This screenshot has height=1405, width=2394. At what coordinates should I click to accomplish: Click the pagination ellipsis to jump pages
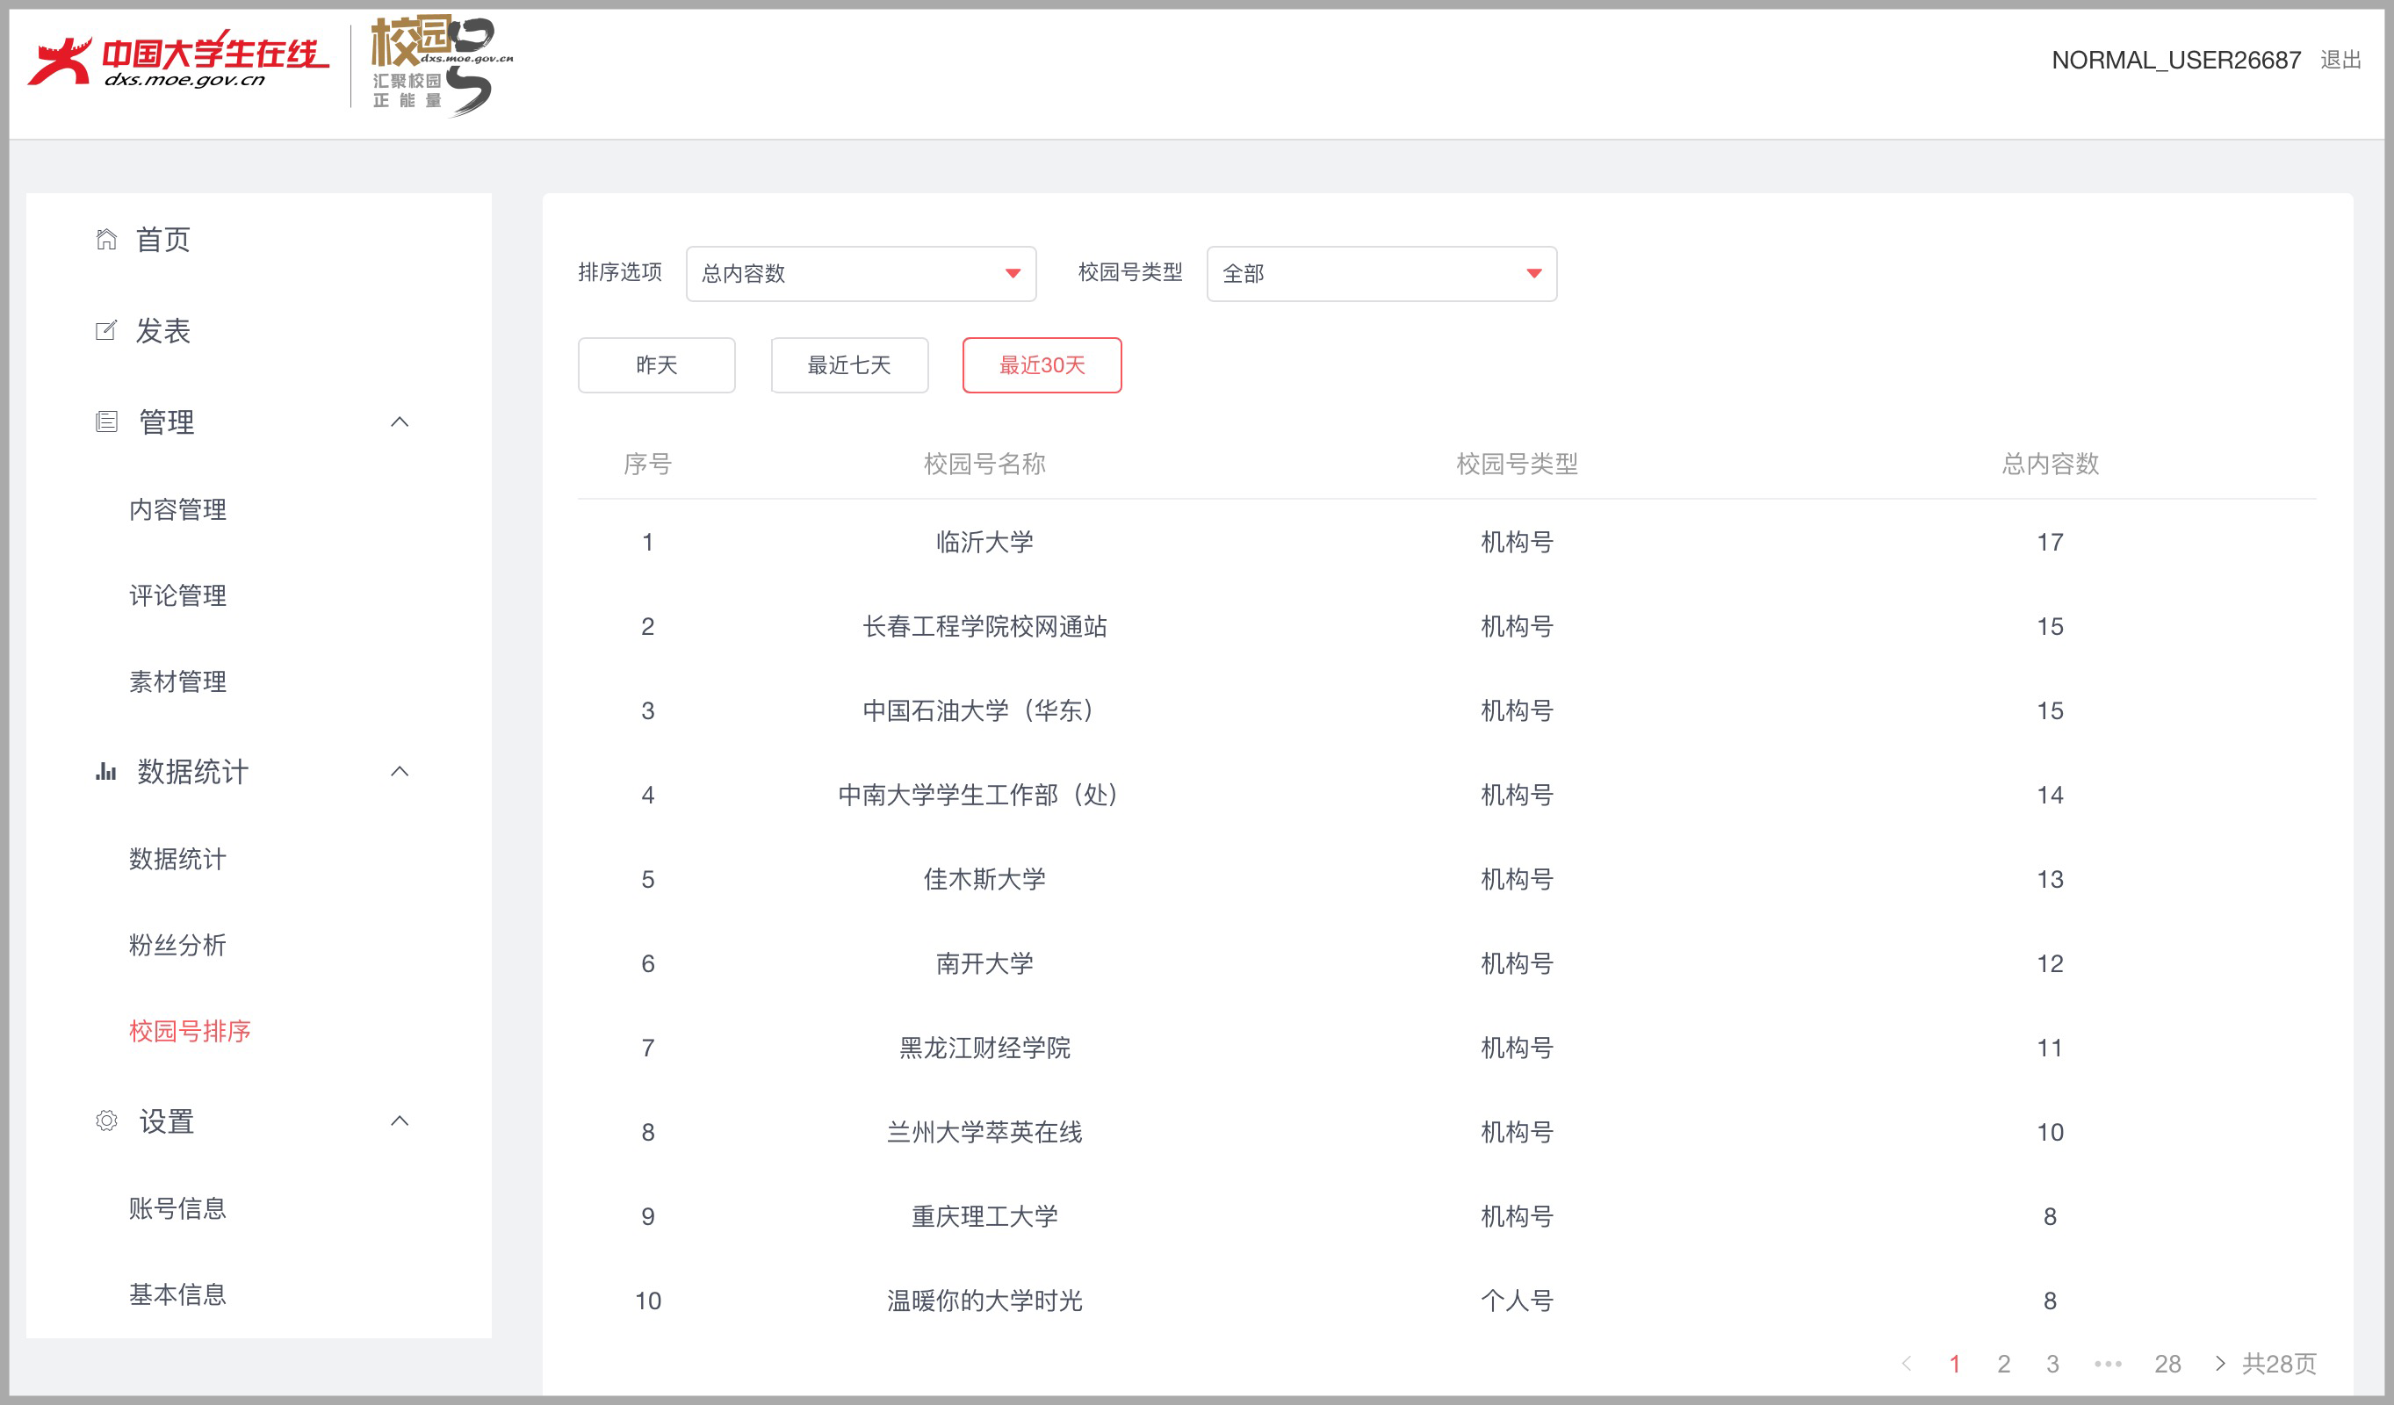click(2108, 1364)
